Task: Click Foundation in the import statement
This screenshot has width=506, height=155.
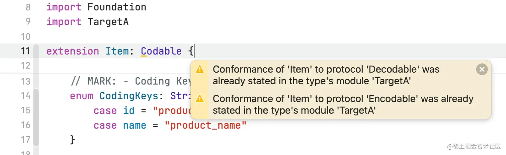Action: 117,7
